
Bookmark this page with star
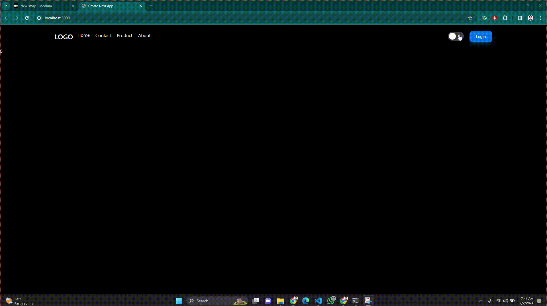point(470,18)
